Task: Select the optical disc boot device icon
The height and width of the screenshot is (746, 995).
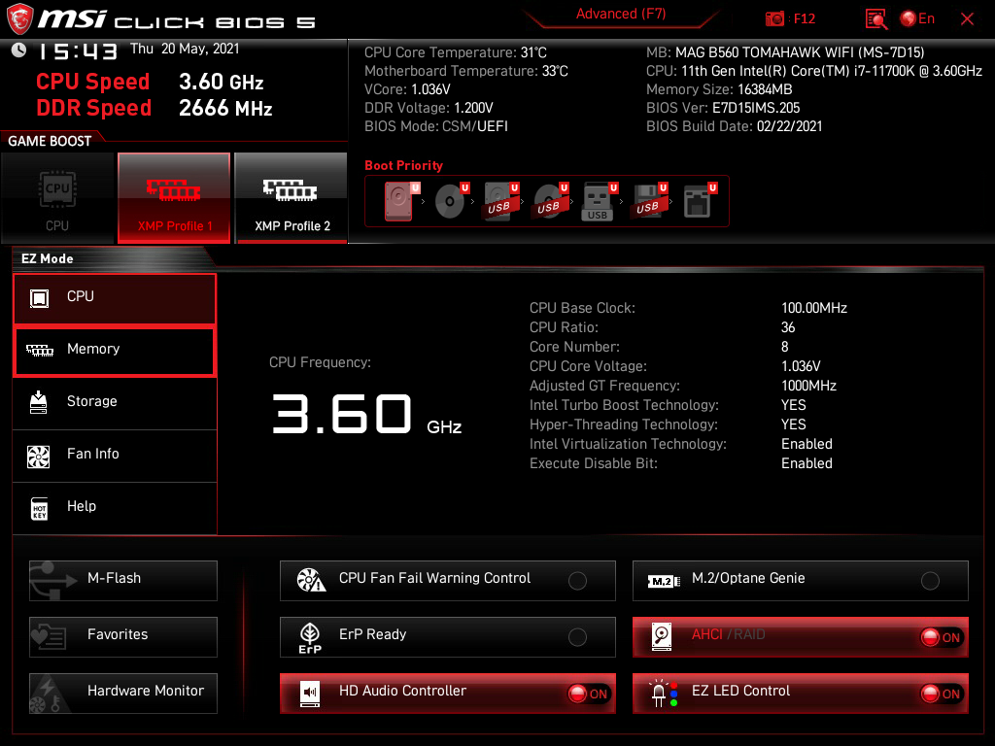Action: pyautogui.click(x=452, y=201)
